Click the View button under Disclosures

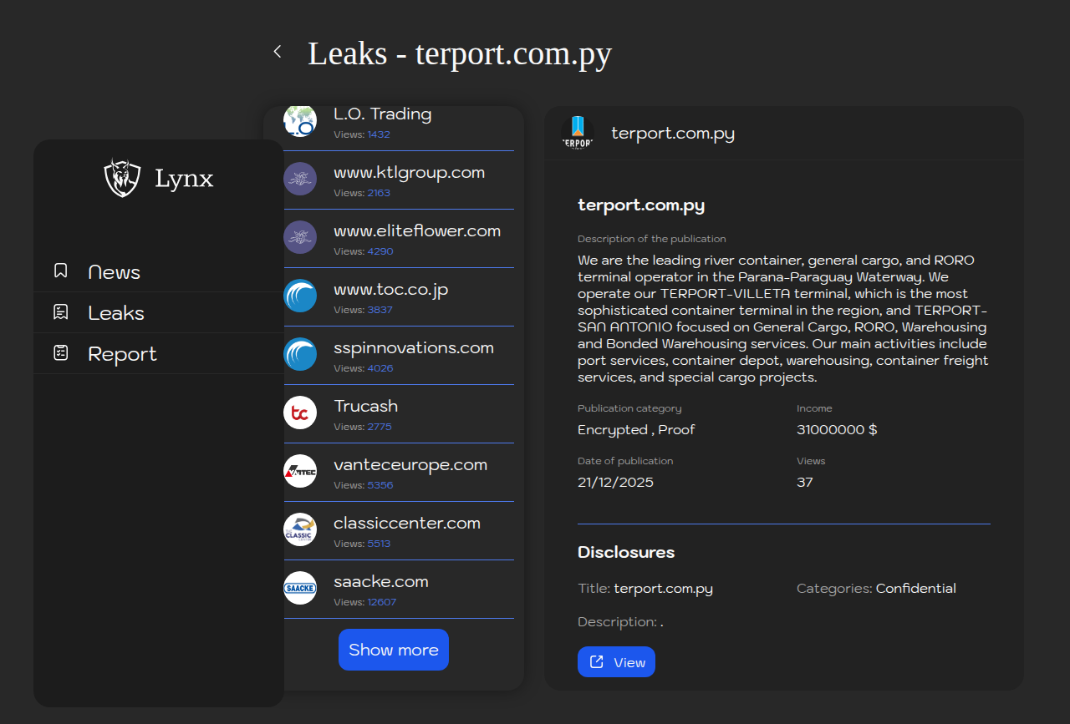pos(616,662)
